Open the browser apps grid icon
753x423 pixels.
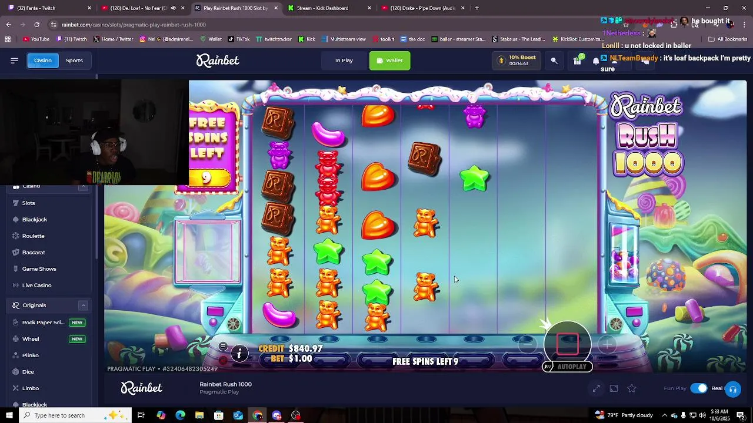click(x=8, y=39)
